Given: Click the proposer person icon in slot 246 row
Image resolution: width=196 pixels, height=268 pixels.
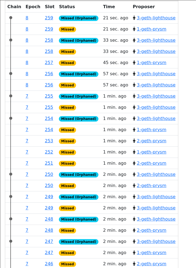Looking at the screenshot, I should click(x=134, y=264).
